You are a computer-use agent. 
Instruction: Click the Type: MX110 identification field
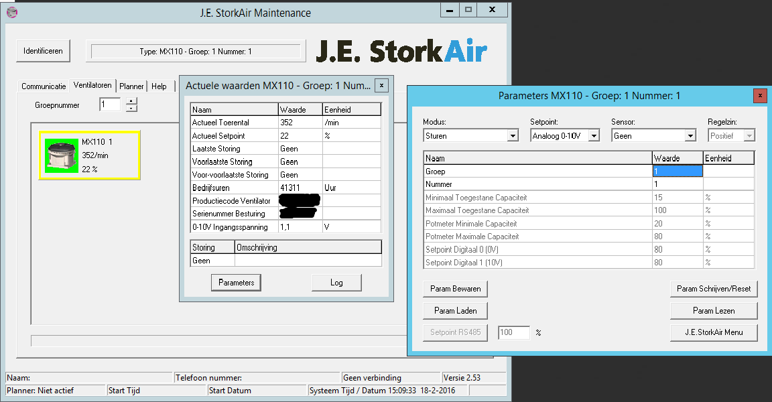tap(196, 51)
